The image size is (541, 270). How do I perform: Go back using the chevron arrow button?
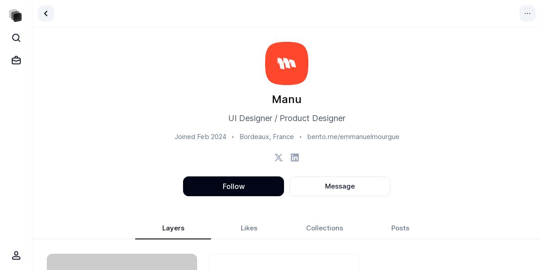tap(46, 13)
